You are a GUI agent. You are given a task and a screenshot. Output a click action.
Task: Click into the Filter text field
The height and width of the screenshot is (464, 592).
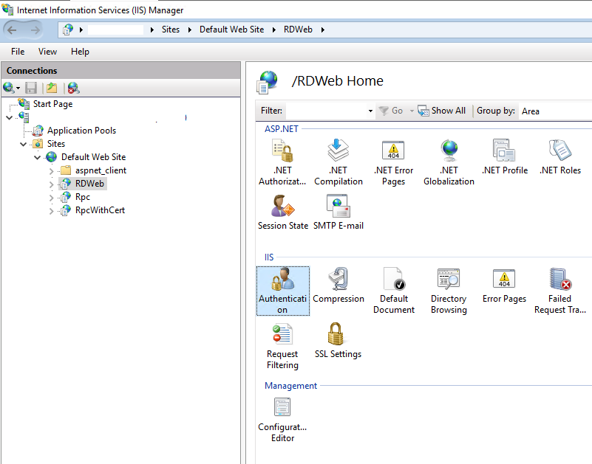tap(326, 111)
